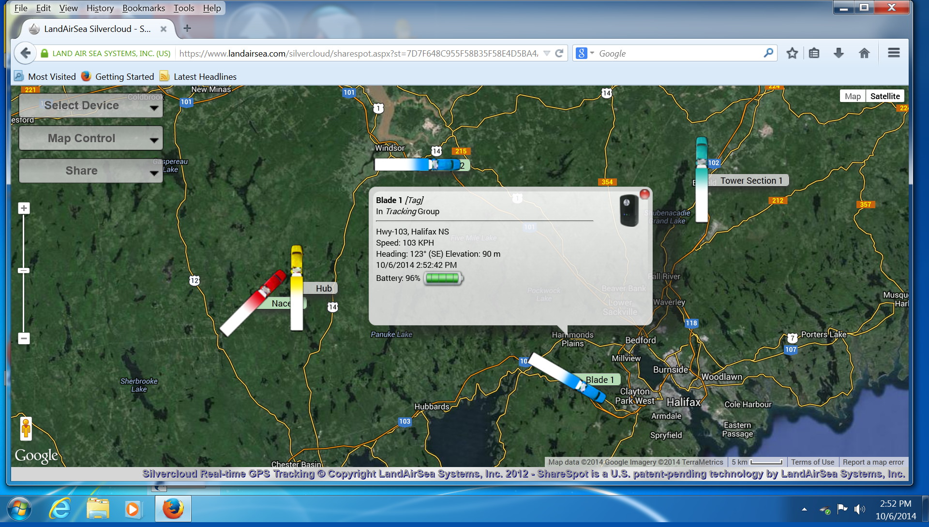Image resolution: width=929 pixels, height=527 pixels.
Task: Click the Firefox taskbar icon
Action: (173, 509)
